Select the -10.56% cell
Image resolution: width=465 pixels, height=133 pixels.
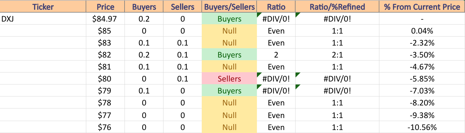click(x=422, y=127)
